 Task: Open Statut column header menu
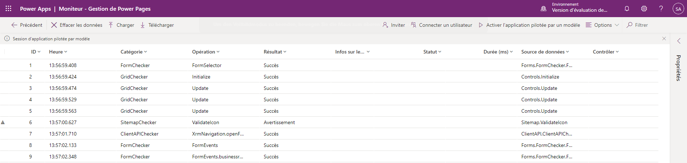pos(432,52)
